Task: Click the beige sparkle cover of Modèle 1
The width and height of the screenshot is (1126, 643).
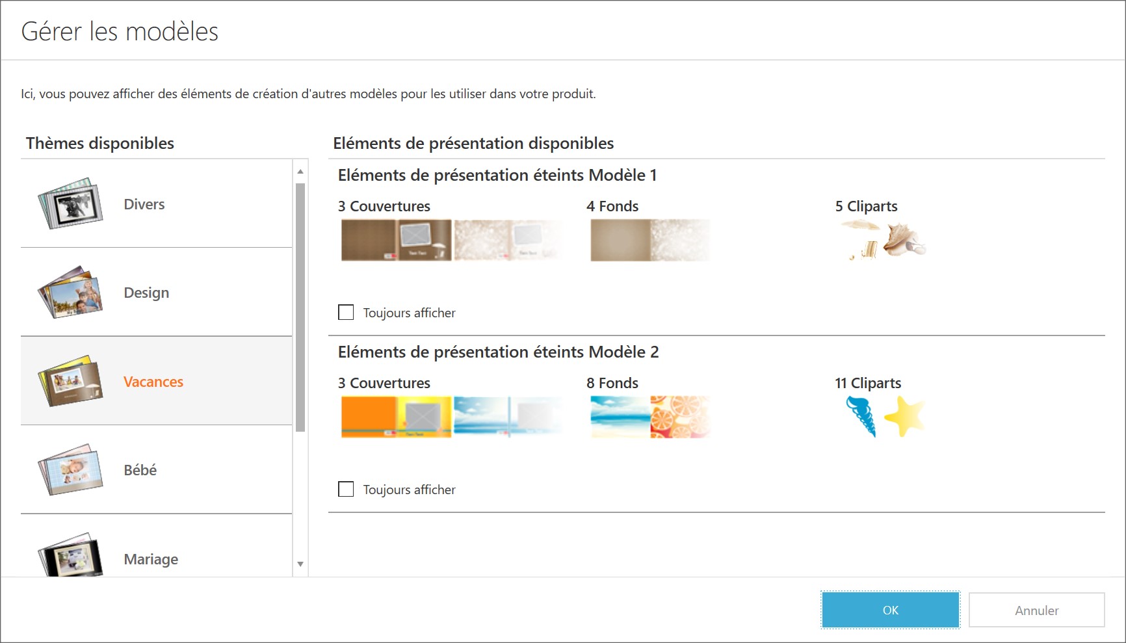Action: coord(508,241)
